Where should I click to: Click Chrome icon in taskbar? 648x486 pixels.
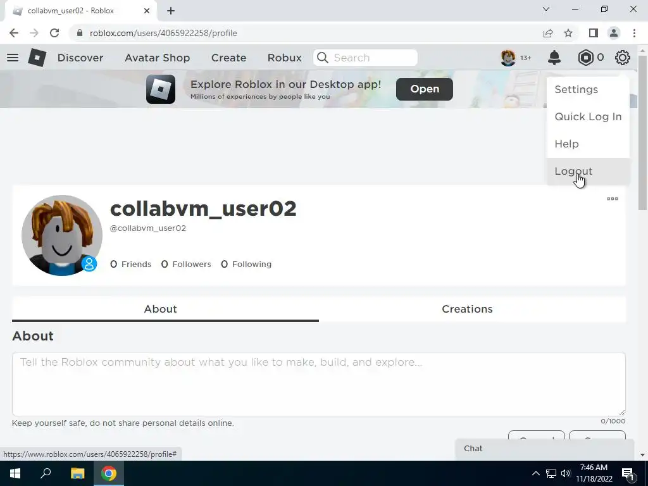[x=109, y=473]
